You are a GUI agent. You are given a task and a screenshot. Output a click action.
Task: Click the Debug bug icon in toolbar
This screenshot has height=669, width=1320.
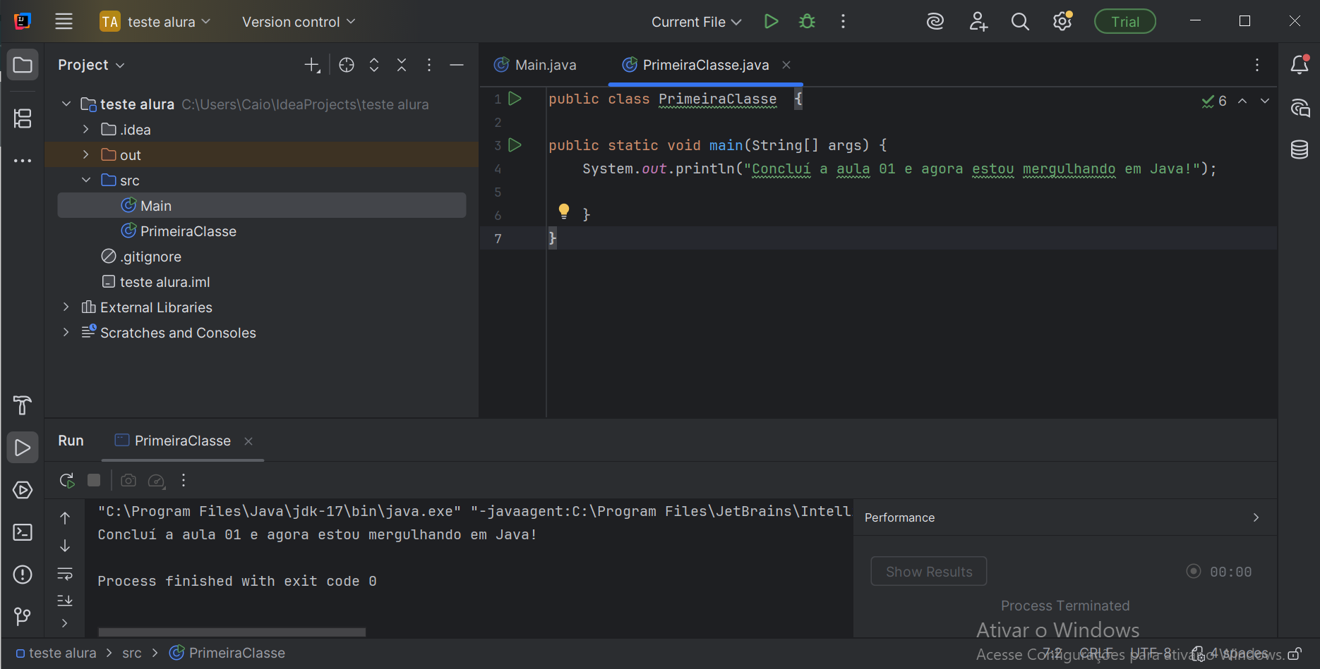[x=807, y=22]
